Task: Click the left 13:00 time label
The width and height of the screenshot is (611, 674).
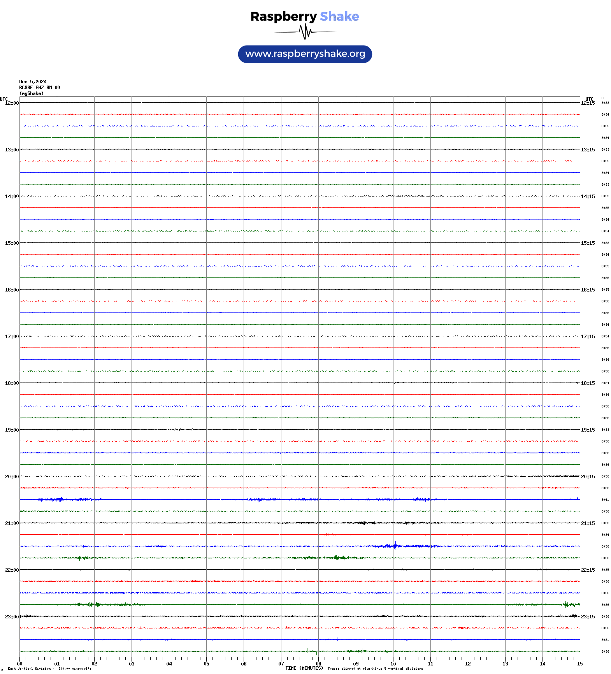Action: pyautogui.click(x=12, y=150)
